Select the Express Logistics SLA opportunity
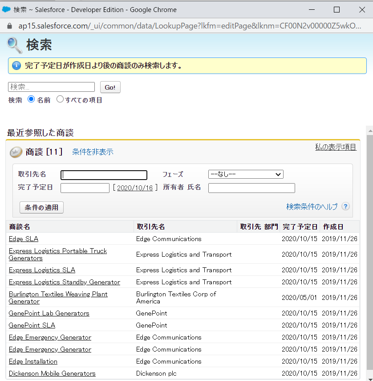This screenshot has height=381, width=373. click(x=42, y=270)
